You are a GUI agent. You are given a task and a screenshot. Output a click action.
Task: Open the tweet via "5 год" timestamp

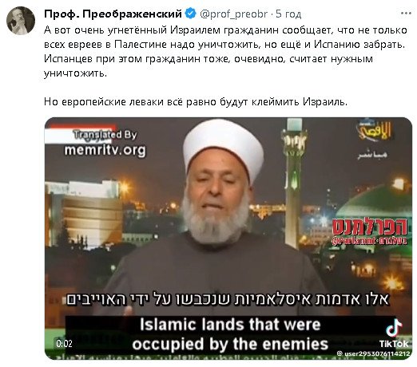click(x=288, y=14)
